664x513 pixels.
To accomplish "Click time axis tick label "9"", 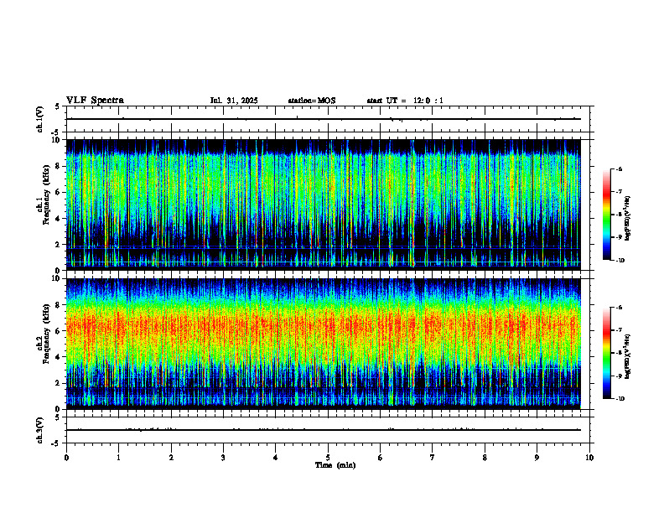I will 537,458.
